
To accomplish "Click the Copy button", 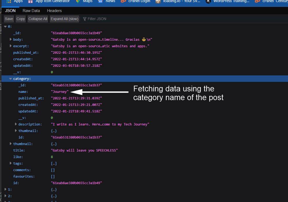I will click(20, 19).
